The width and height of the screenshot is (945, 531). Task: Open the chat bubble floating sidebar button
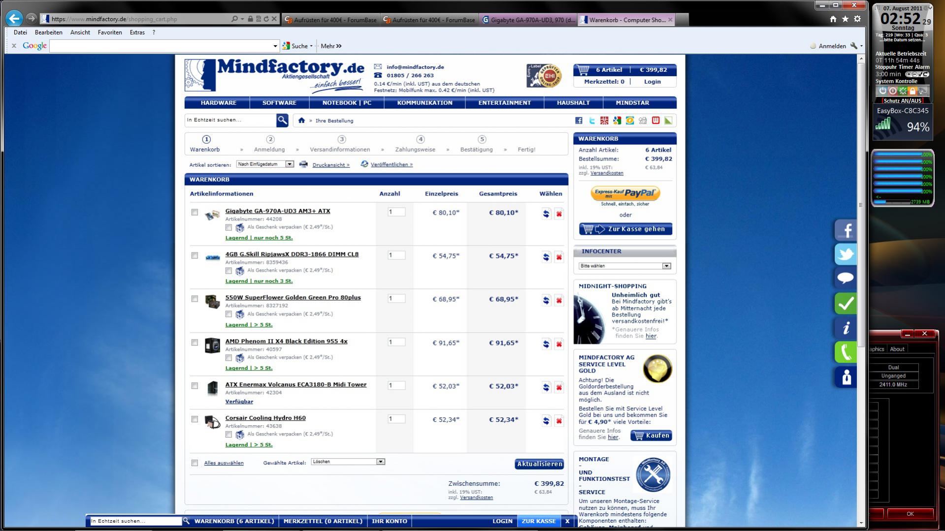[x=846, y=279]
